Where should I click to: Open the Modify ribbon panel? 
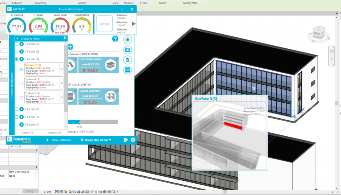click(x=83, y=3)
